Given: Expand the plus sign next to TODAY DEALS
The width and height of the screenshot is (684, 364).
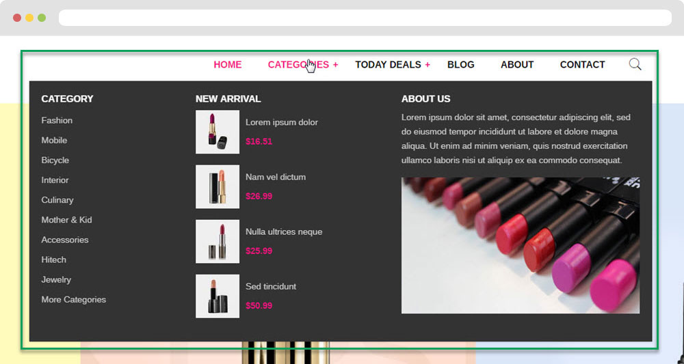Looking at the screenshot, I should coord(428,64).
